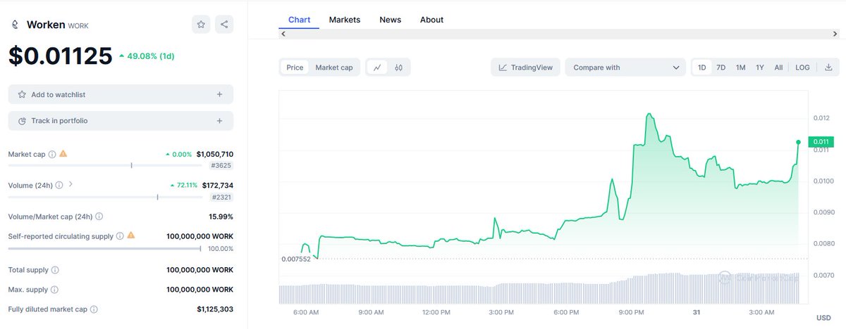Select the Price chart toggle

pos(295,67)
